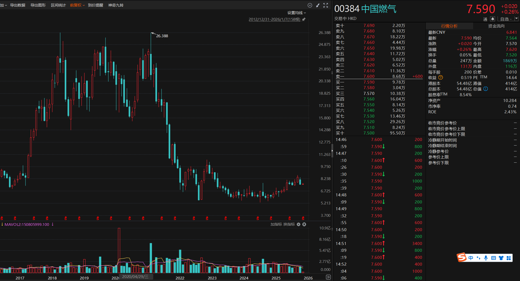Click the price alert bell icon

coord(493,19)
